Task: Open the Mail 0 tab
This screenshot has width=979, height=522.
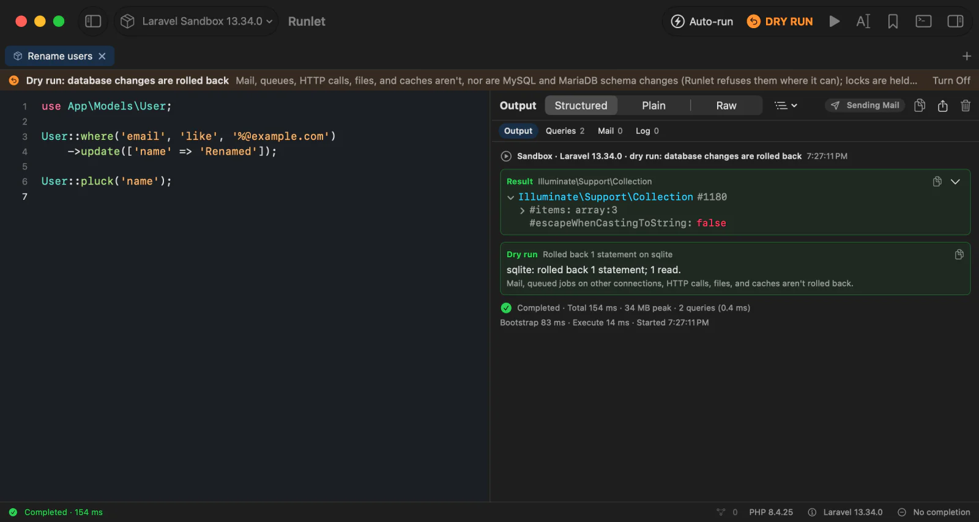Action: click(x=610, y=131)
